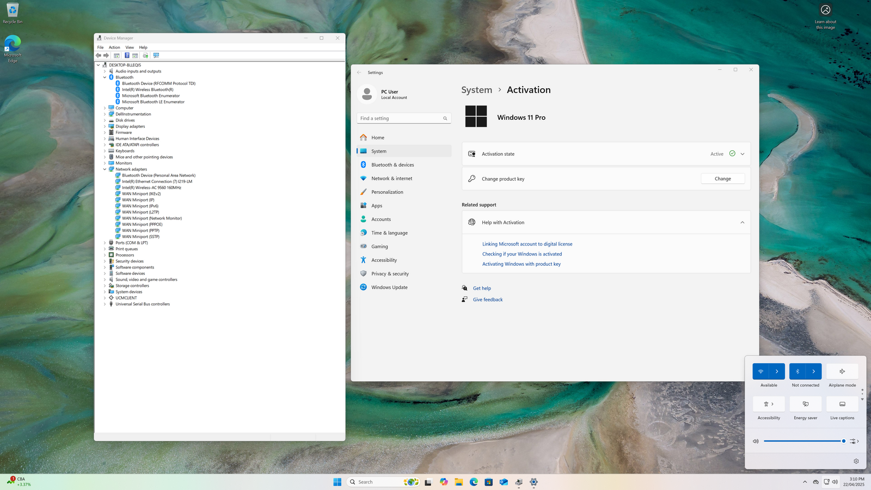Click Scan for hardware changes monitor icon
The image size is (871, 490).
click(156, 56)
